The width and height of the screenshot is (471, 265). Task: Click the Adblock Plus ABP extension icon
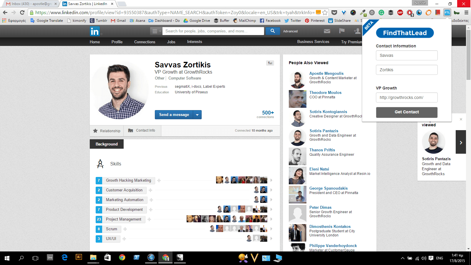[400, 12]
